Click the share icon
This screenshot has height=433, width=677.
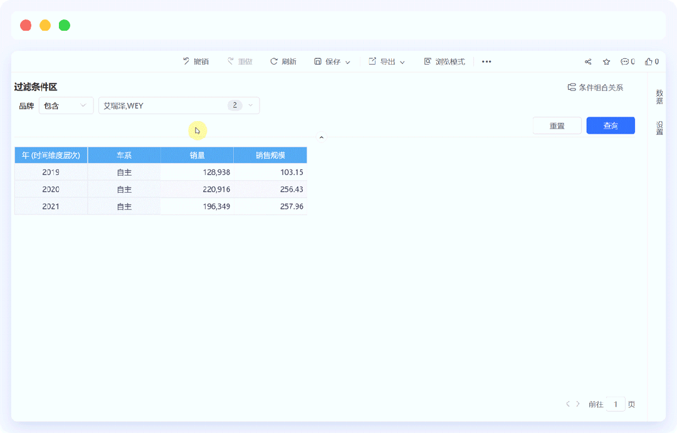tap(588, 61)
